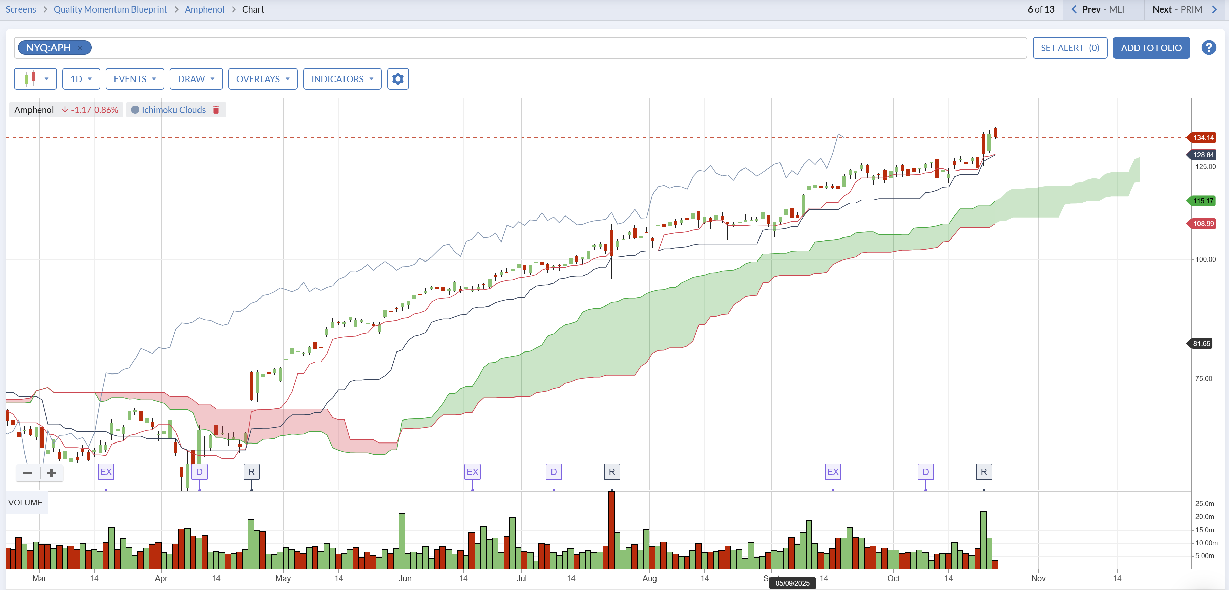
Task: Open the INDICATORS menu
Action: pos(342,78)
